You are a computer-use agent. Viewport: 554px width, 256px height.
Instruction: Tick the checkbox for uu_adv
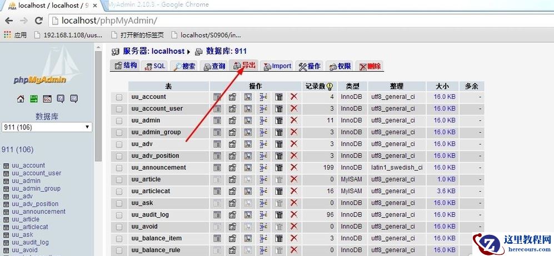click(x=119, y=144)
